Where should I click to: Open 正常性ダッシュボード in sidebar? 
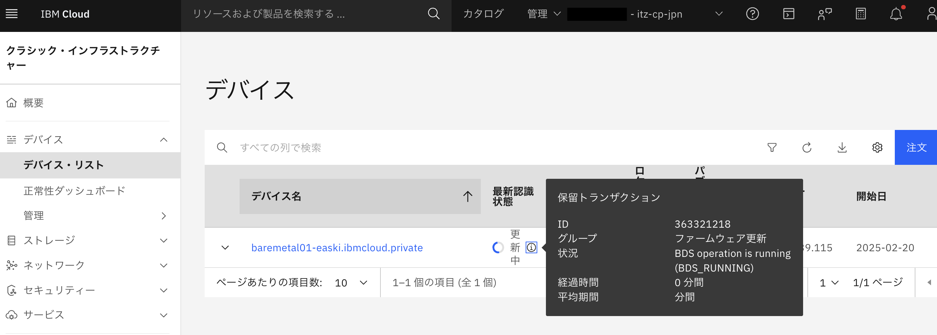tap(74, 190)
